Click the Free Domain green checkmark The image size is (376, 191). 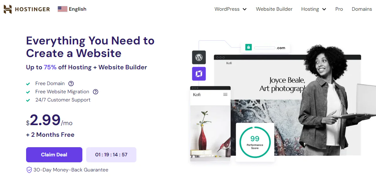click(x=28, y=84)
